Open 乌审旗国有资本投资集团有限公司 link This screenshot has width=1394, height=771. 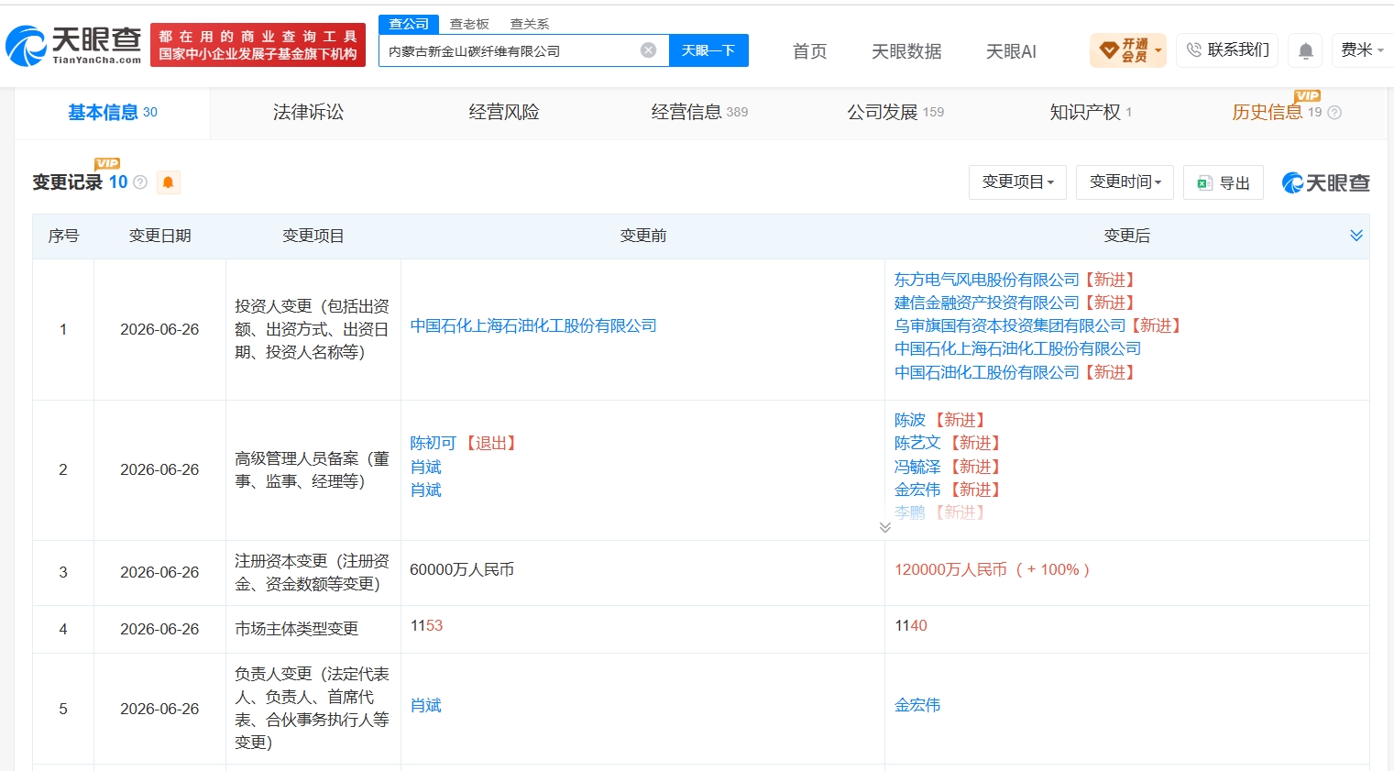tap(1010, 325)
